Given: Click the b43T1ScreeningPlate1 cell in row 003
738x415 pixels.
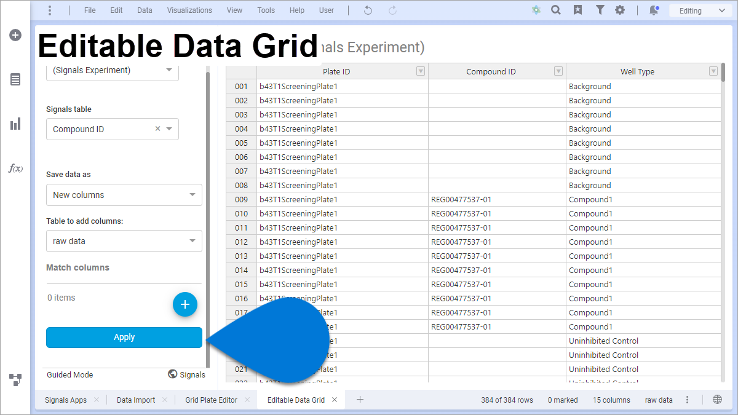Looking at the screenshot, I should (343, 115).
